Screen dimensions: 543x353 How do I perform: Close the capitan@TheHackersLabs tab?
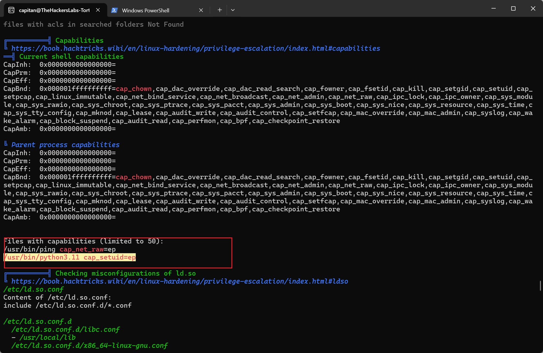[98, 10]
